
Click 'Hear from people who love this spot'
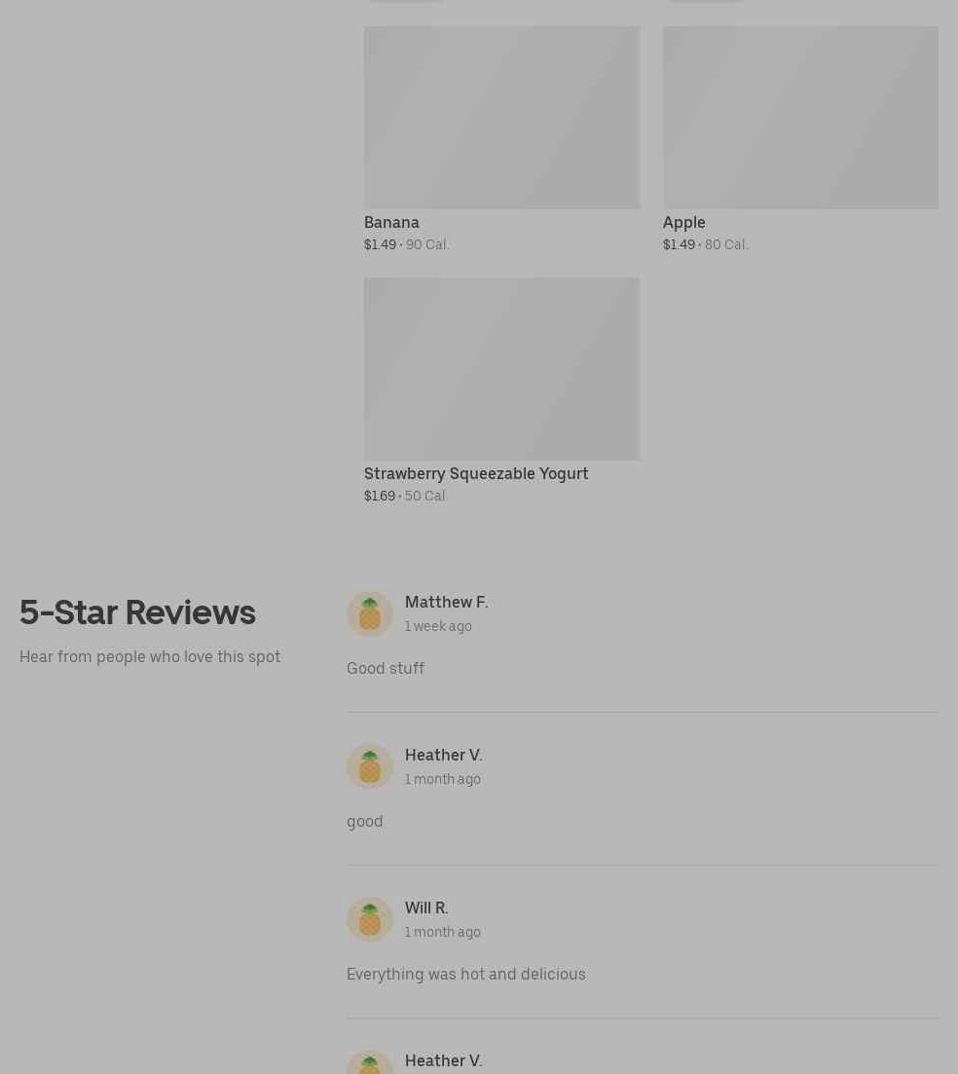click(x=150, y=657)
